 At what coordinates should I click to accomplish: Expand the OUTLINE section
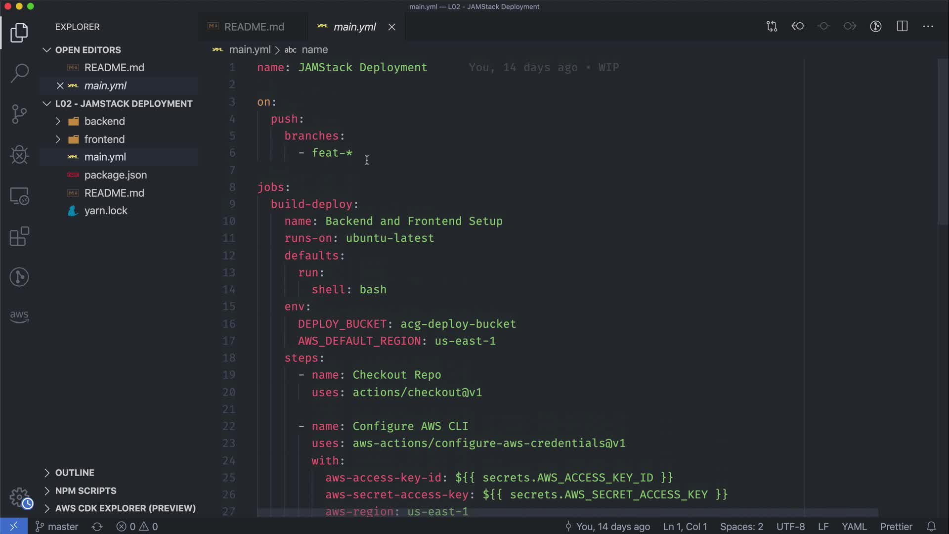74,473
